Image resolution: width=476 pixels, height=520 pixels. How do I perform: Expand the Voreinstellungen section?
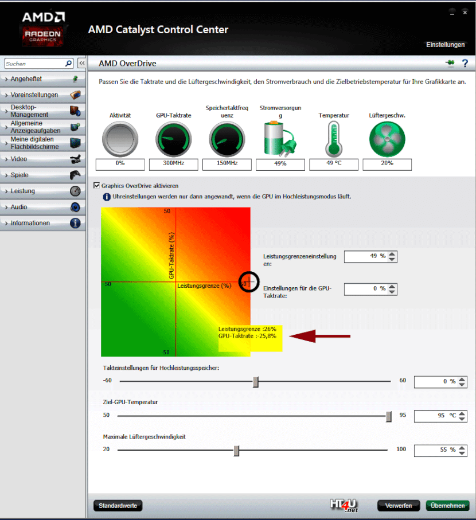[43, 95]
